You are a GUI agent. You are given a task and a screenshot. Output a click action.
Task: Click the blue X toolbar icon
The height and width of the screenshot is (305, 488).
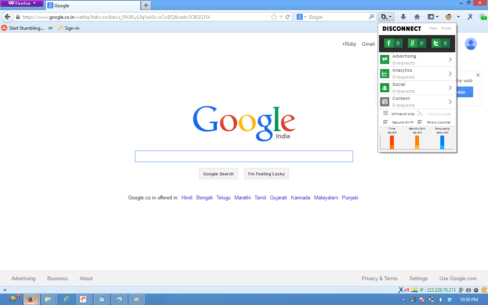(470, 17)
